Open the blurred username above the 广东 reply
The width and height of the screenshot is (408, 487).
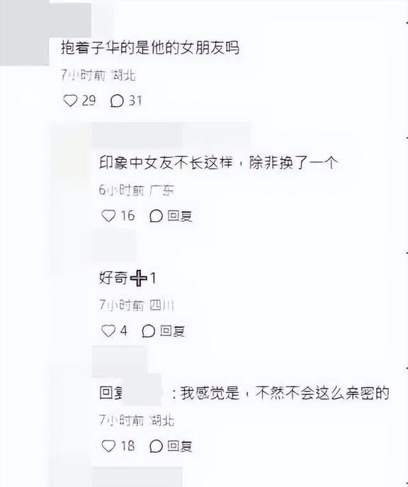pyautogui.click(x=171, y=134)
